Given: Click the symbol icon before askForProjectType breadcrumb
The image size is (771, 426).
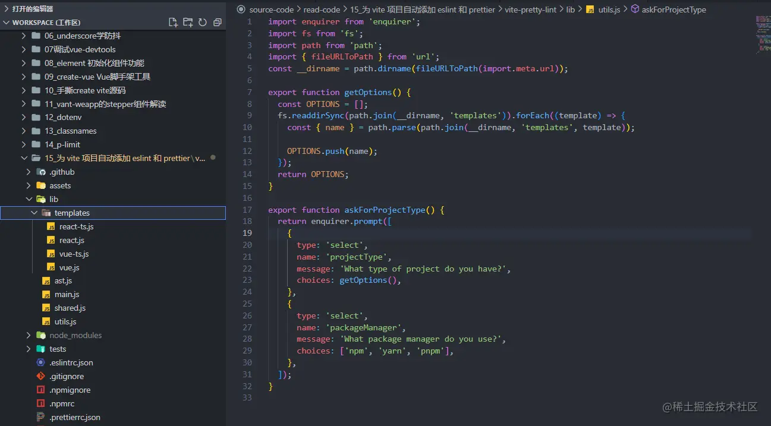Looking at the screenshot, I should click(x=635, y=10).
